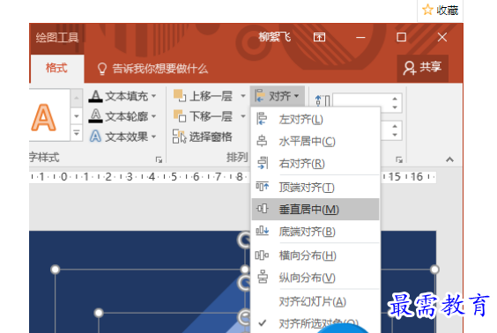Open the Align (对齐) dropdown button
The image size is (497, 333).
pos(278,96)
